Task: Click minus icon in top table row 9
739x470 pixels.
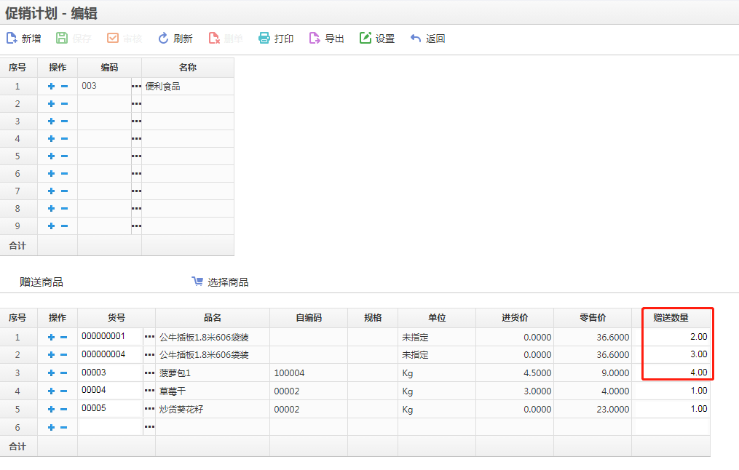Action: [65, 226]
